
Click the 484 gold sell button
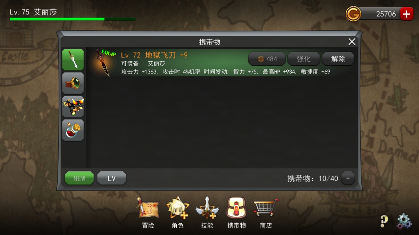(x=267, y=59)
